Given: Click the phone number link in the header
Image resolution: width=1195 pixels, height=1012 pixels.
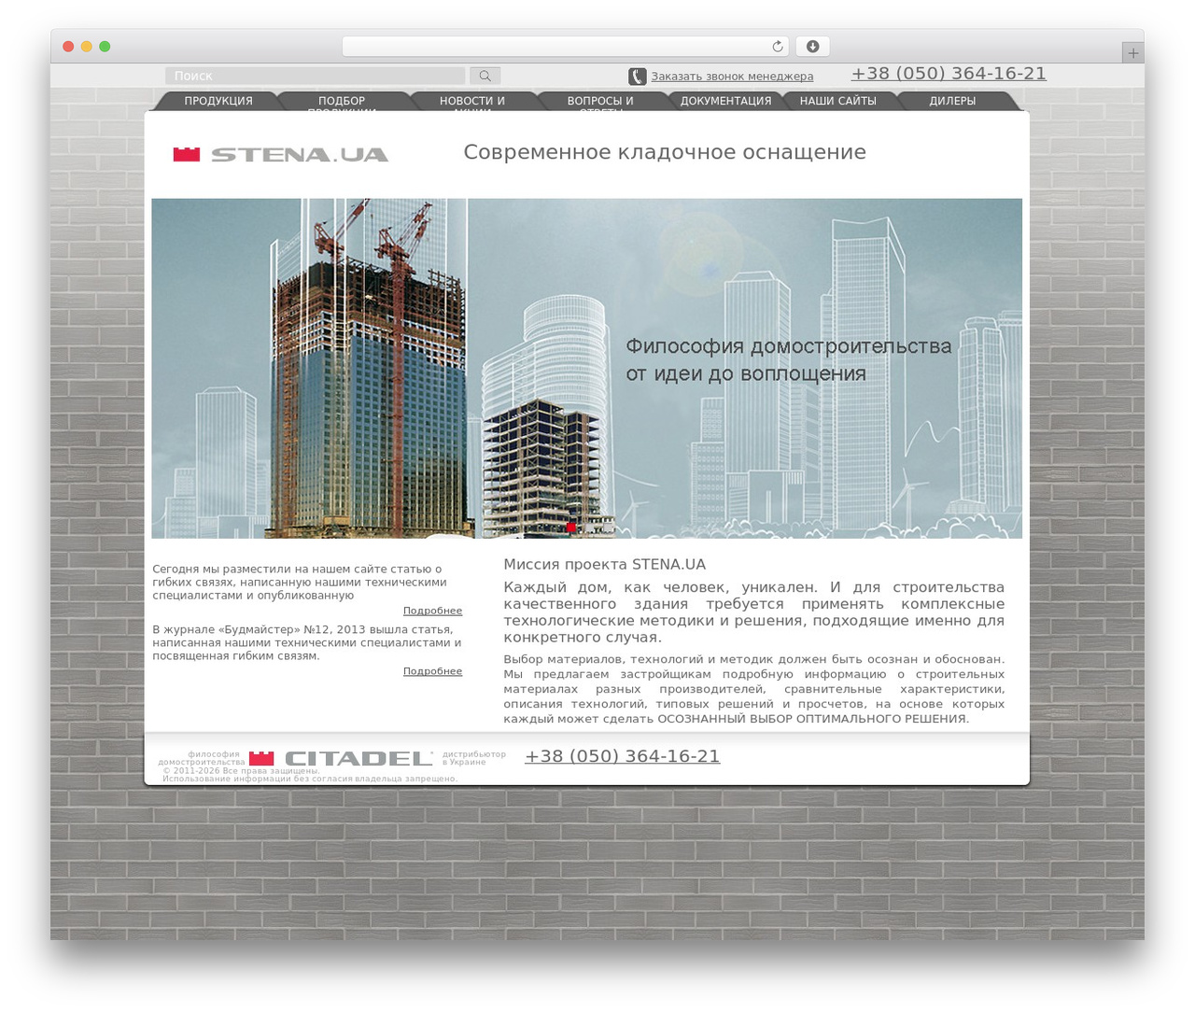Looking at the screenshot, I should coord(949,74).
